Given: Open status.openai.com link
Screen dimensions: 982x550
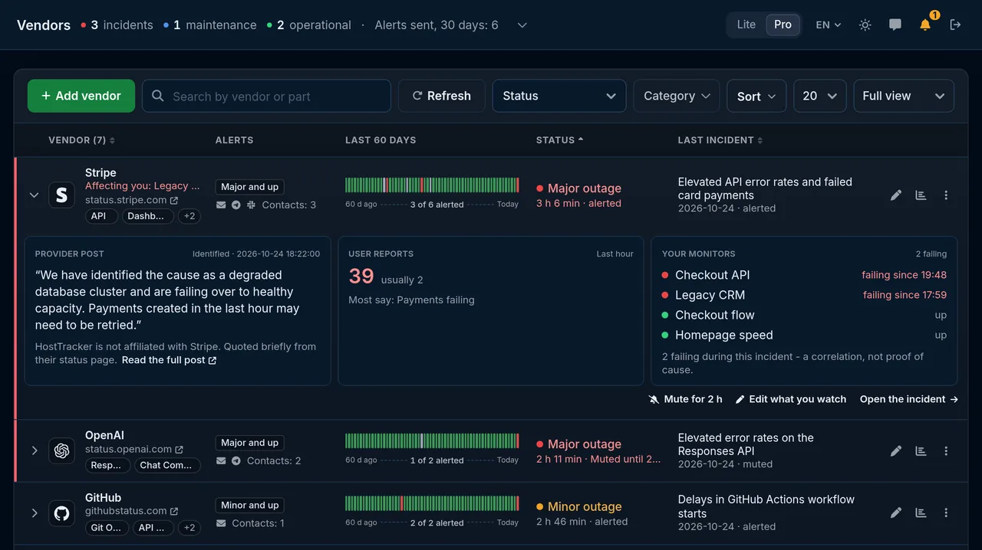Looking at the screenshot, I should coord(134,450).
